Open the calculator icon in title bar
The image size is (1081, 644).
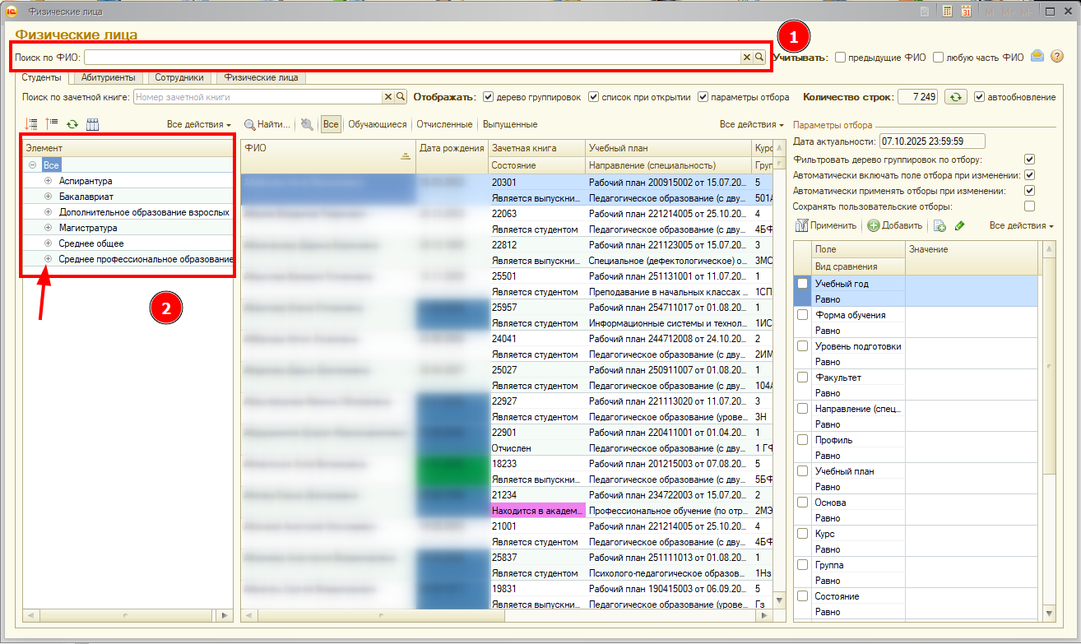[947, 12]
